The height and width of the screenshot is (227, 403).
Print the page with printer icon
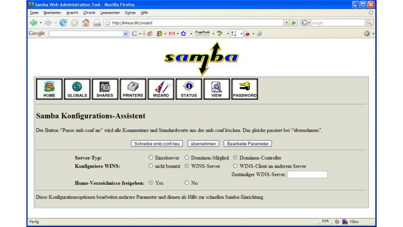pyautogui.click(x=97, y=23)
